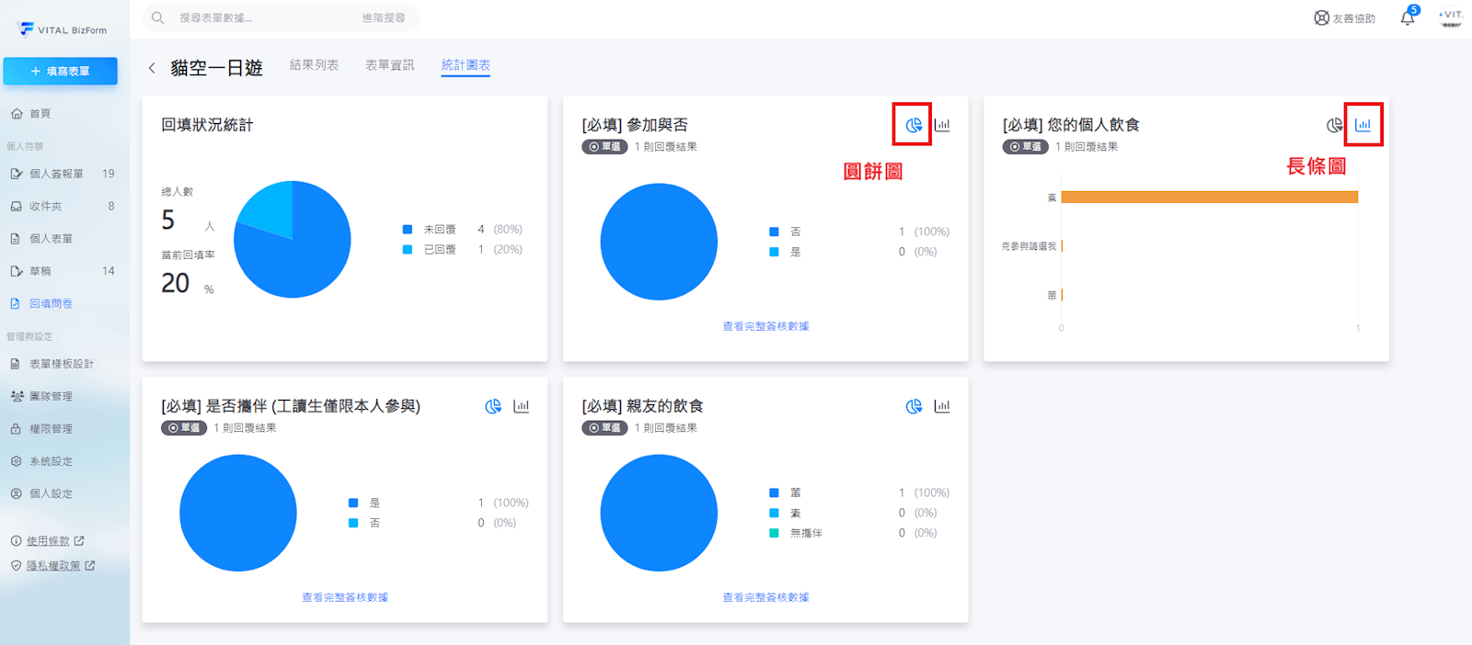This screenshot has width=1472, height=645.
Task: Select pie chart icon on 是否攜伴 card
Action: [493, 406]
